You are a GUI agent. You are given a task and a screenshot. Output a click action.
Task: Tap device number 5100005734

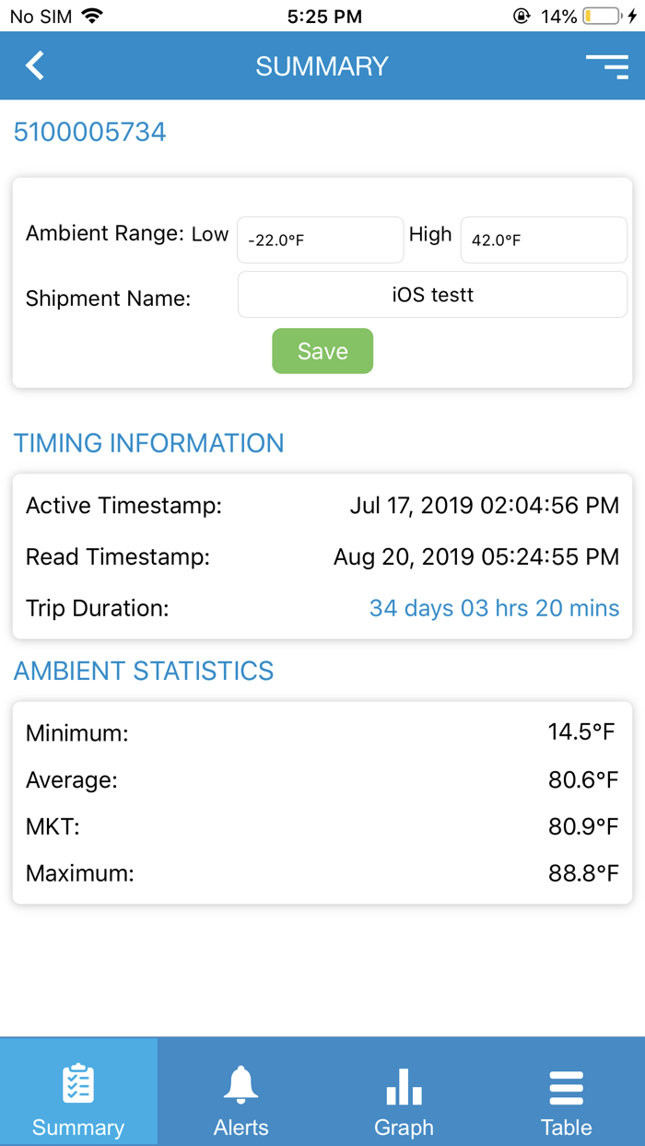pyautogui.click(x=89, y=132)
